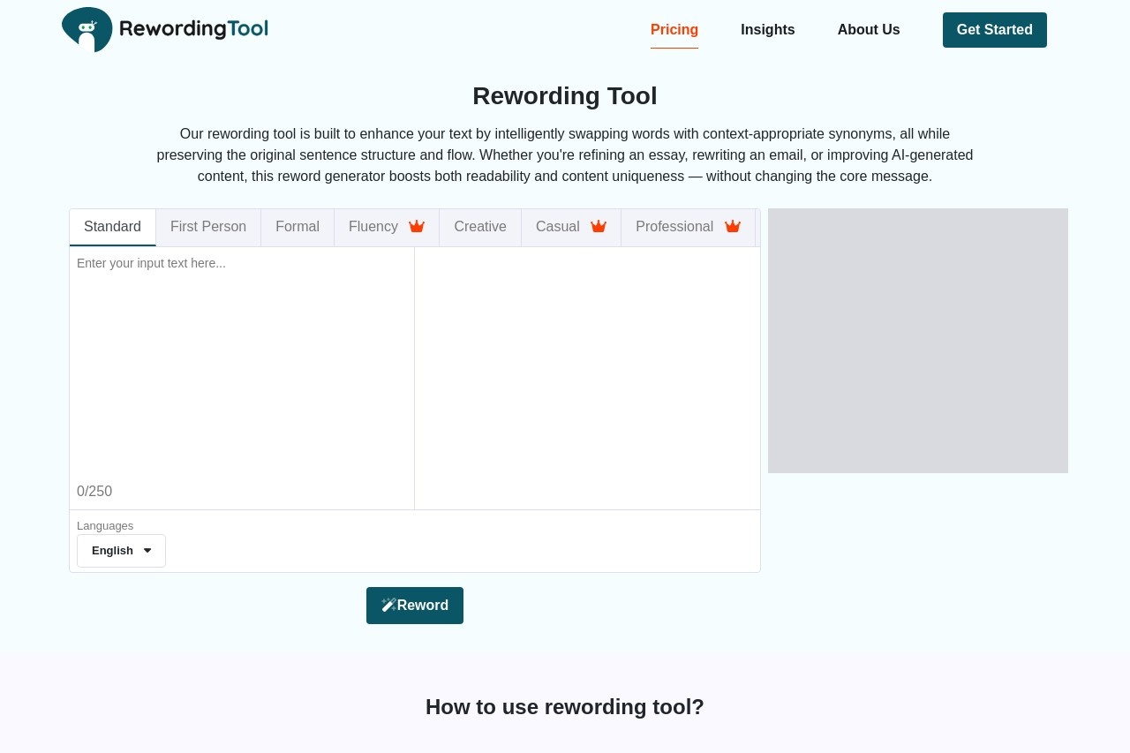Open the Pricing page

pos(674,30)
